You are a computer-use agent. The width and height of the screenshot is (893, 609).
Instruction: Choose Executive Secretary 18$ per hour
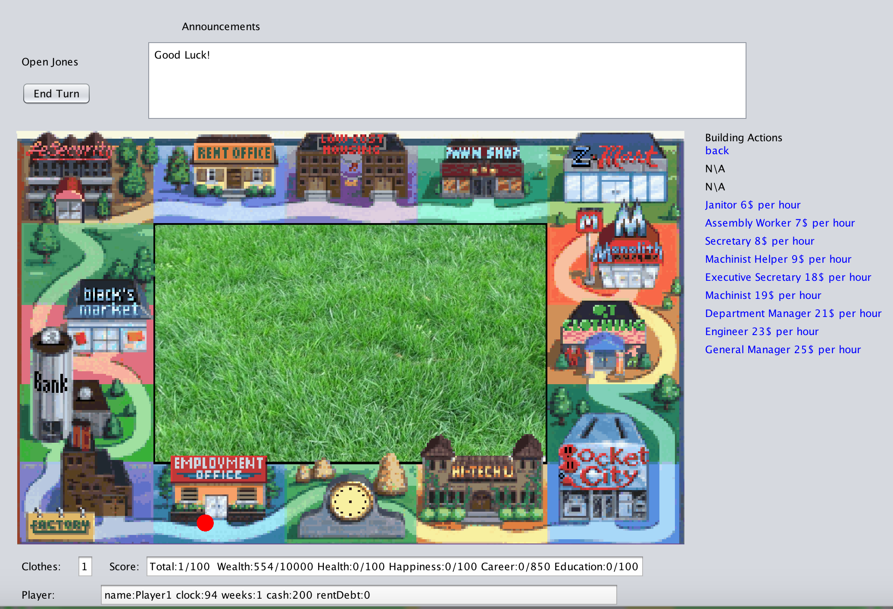click(788, 277)
